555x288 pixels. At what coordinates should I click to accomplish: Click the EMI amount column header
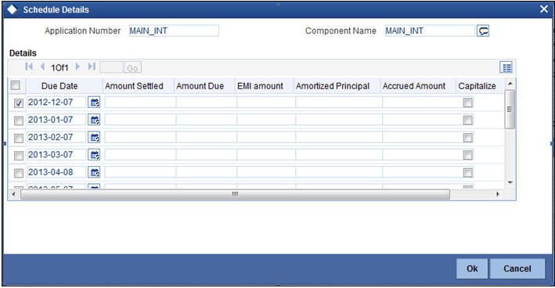(260, 86)
